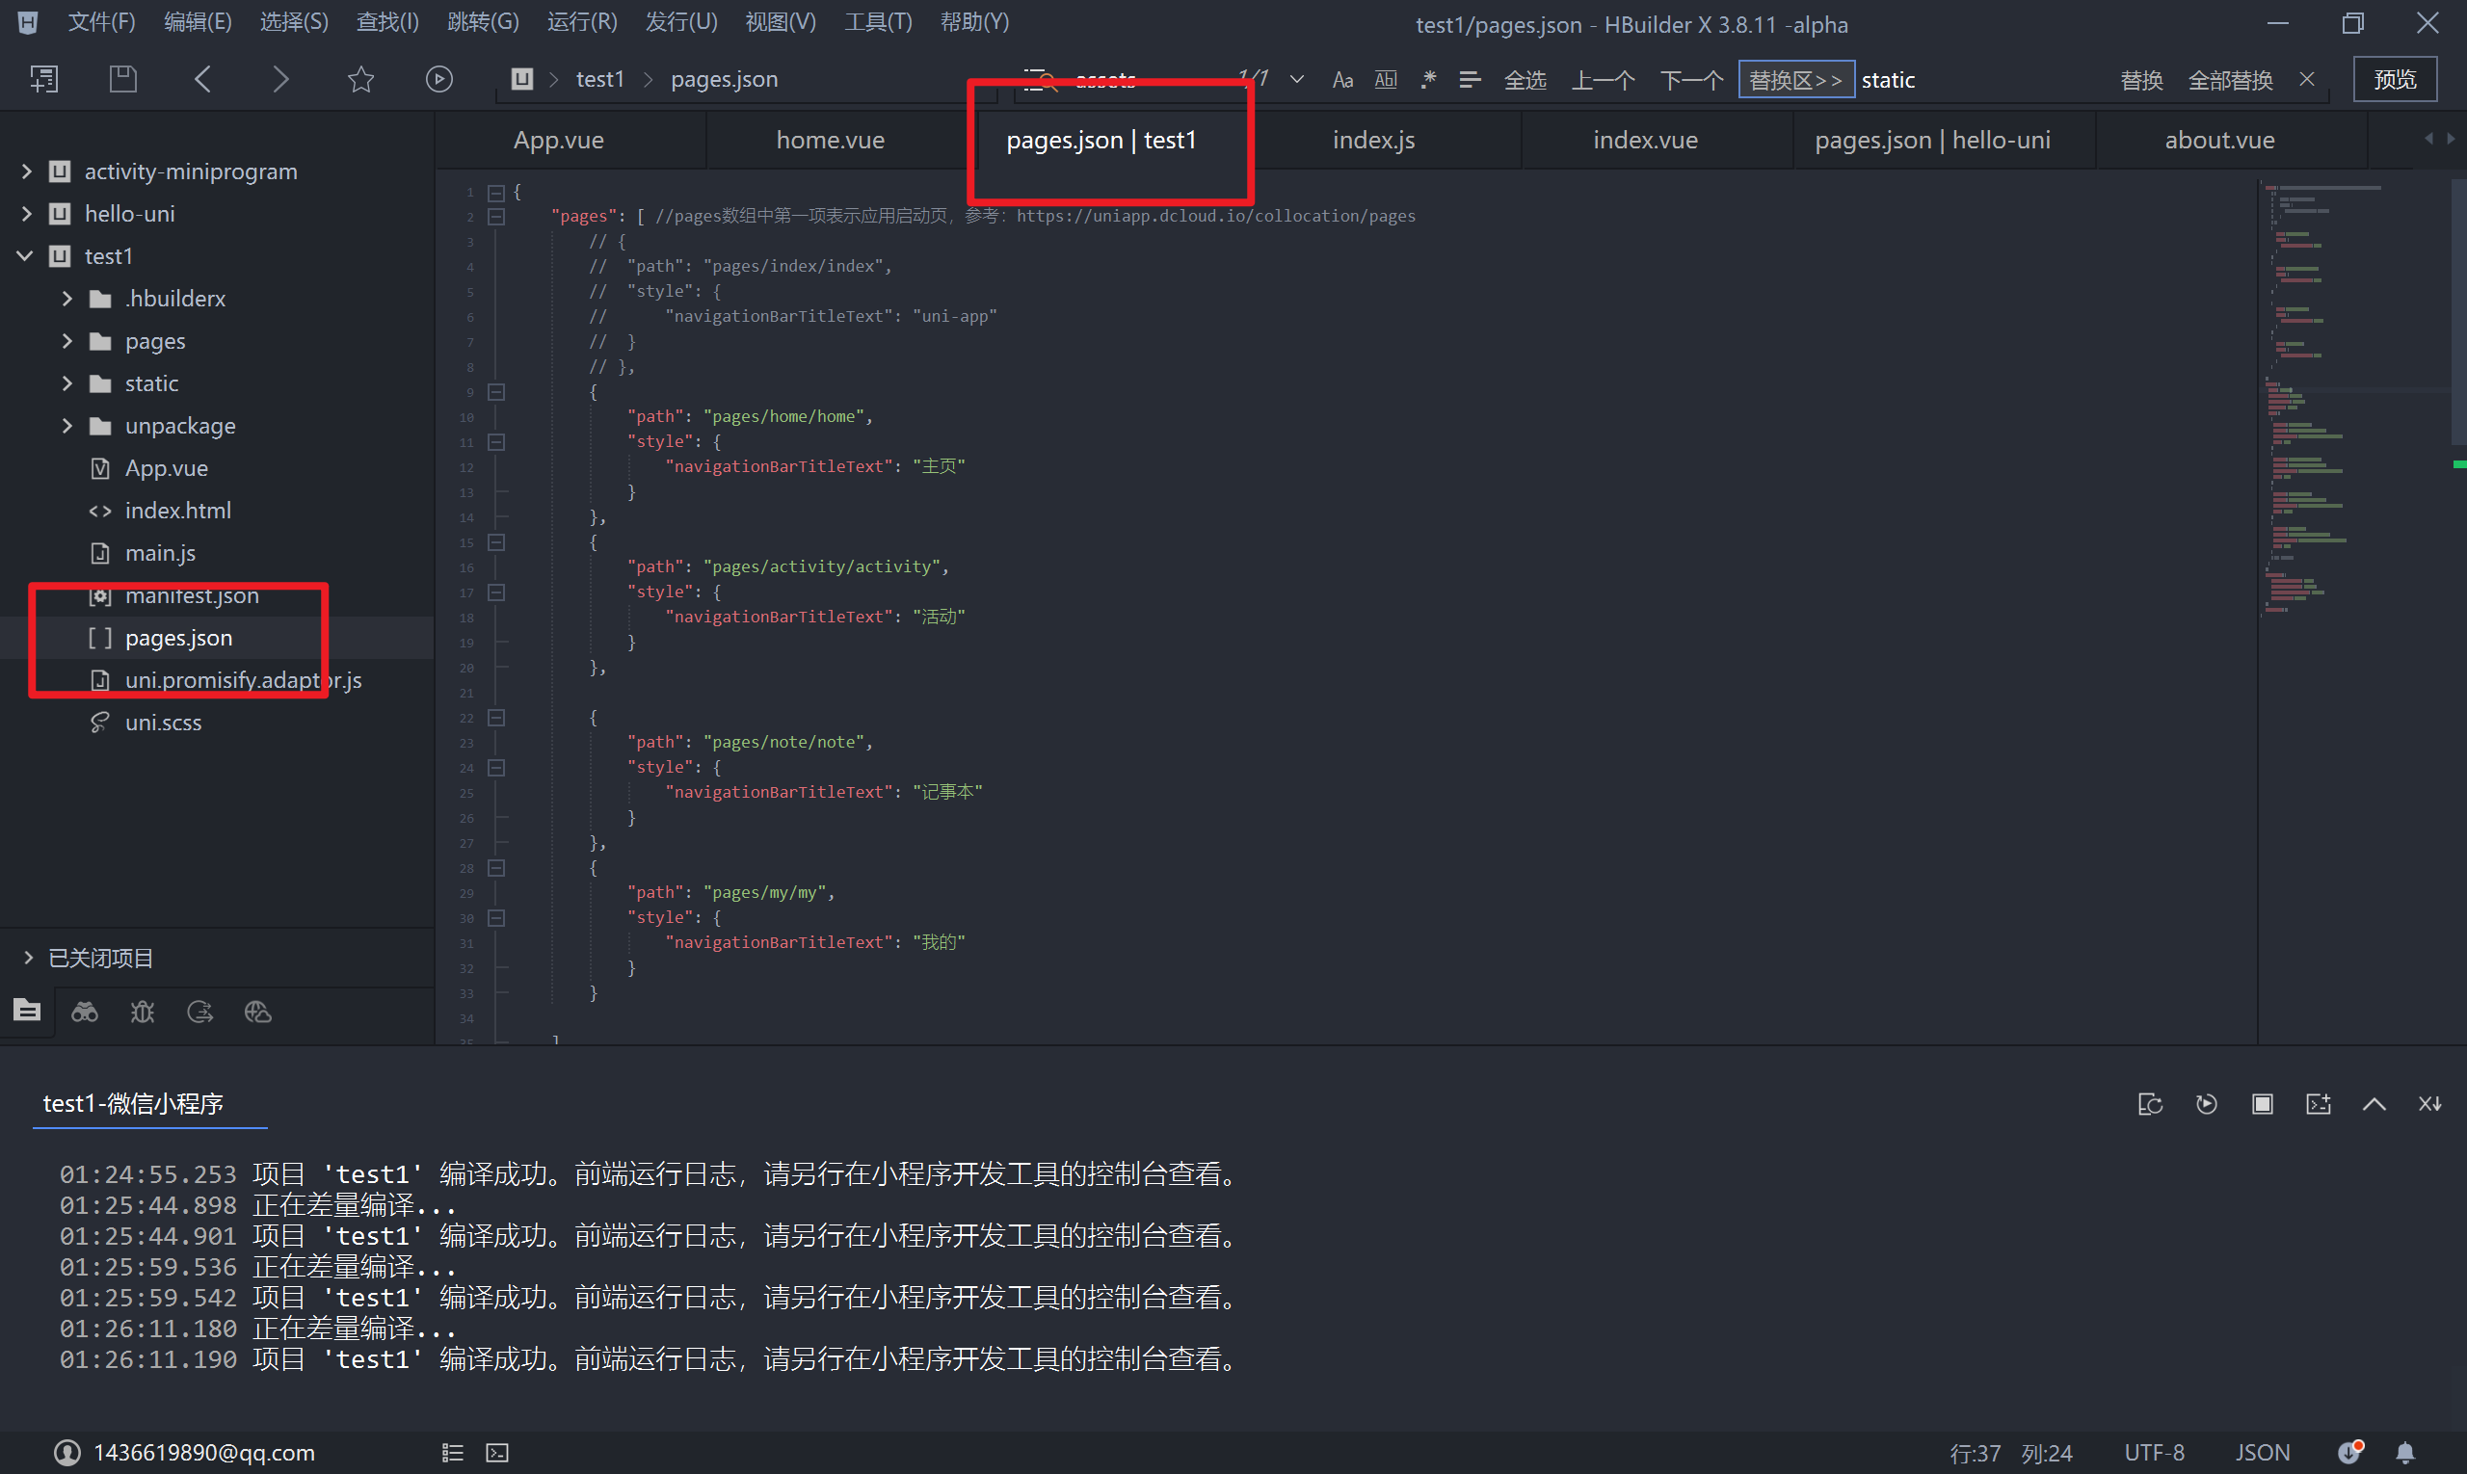Screen dimensions: 2467x1474
Task: Click the 全部替换 replace all button
Action: [x=2231, y=81]
